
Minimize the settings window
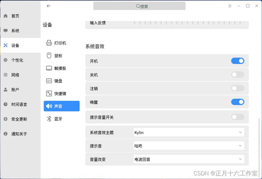(x=239, y=6)
